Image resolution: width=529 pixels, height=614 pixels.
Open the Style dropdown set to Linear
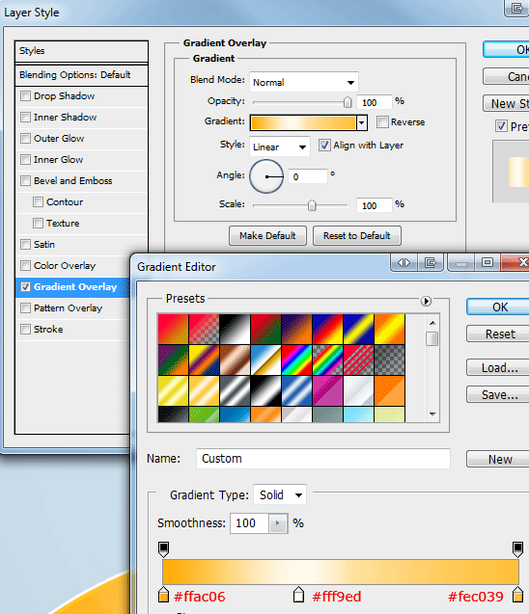[x=280, y=147]
